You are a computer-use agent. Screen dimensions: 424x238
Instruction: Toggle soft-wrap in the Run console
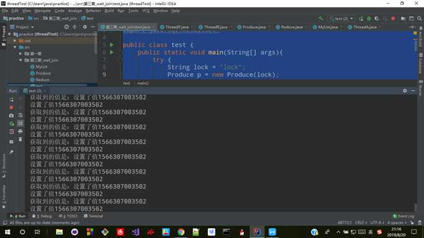pos(20,115)
